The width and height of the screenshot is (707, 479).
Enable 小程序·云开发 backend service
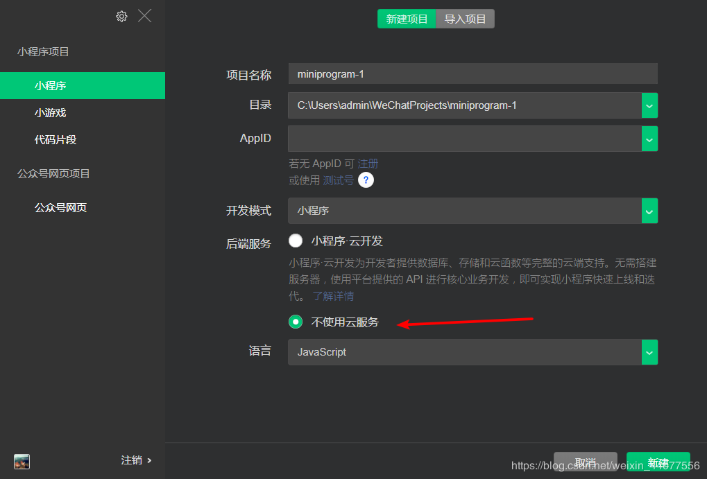pyautogui.click(x=296, y=241)
